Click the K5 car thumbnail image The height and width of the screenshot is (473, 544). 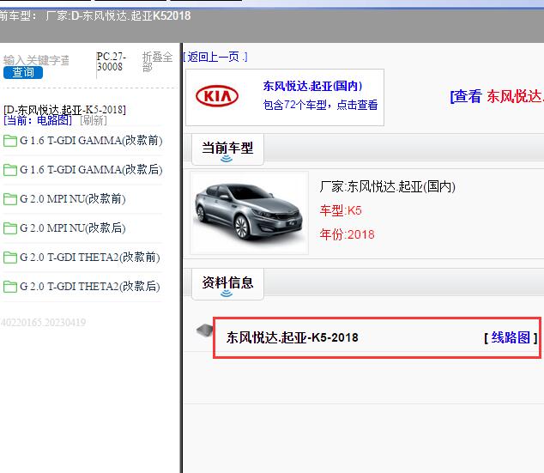point(249,213)
